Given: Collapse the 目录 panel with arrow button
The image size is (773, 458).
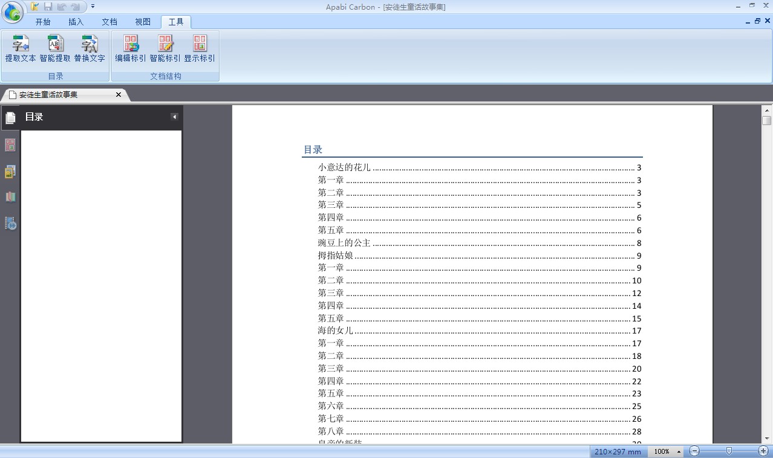Looking at the screenshot, I should pos(174,117).
